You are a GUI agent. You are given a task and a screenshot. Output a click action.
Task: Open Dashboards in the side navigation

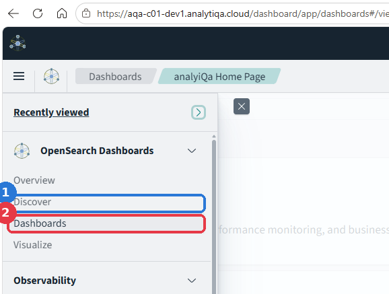[106, 223]
